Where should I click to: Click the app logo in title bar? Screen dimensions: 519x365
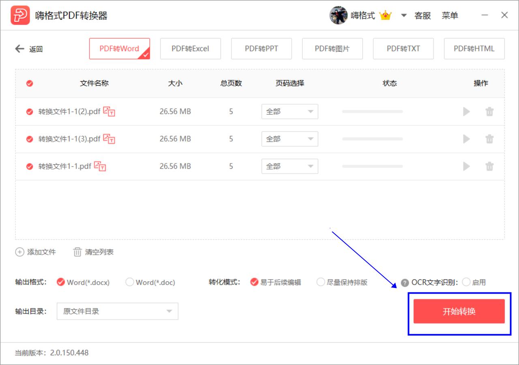[x=20, y=15]
